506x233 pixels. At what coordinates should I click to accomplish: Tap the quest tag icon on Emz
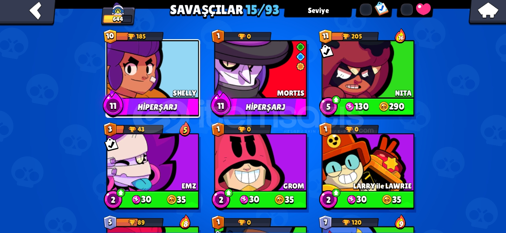click(x=111, y=144)
